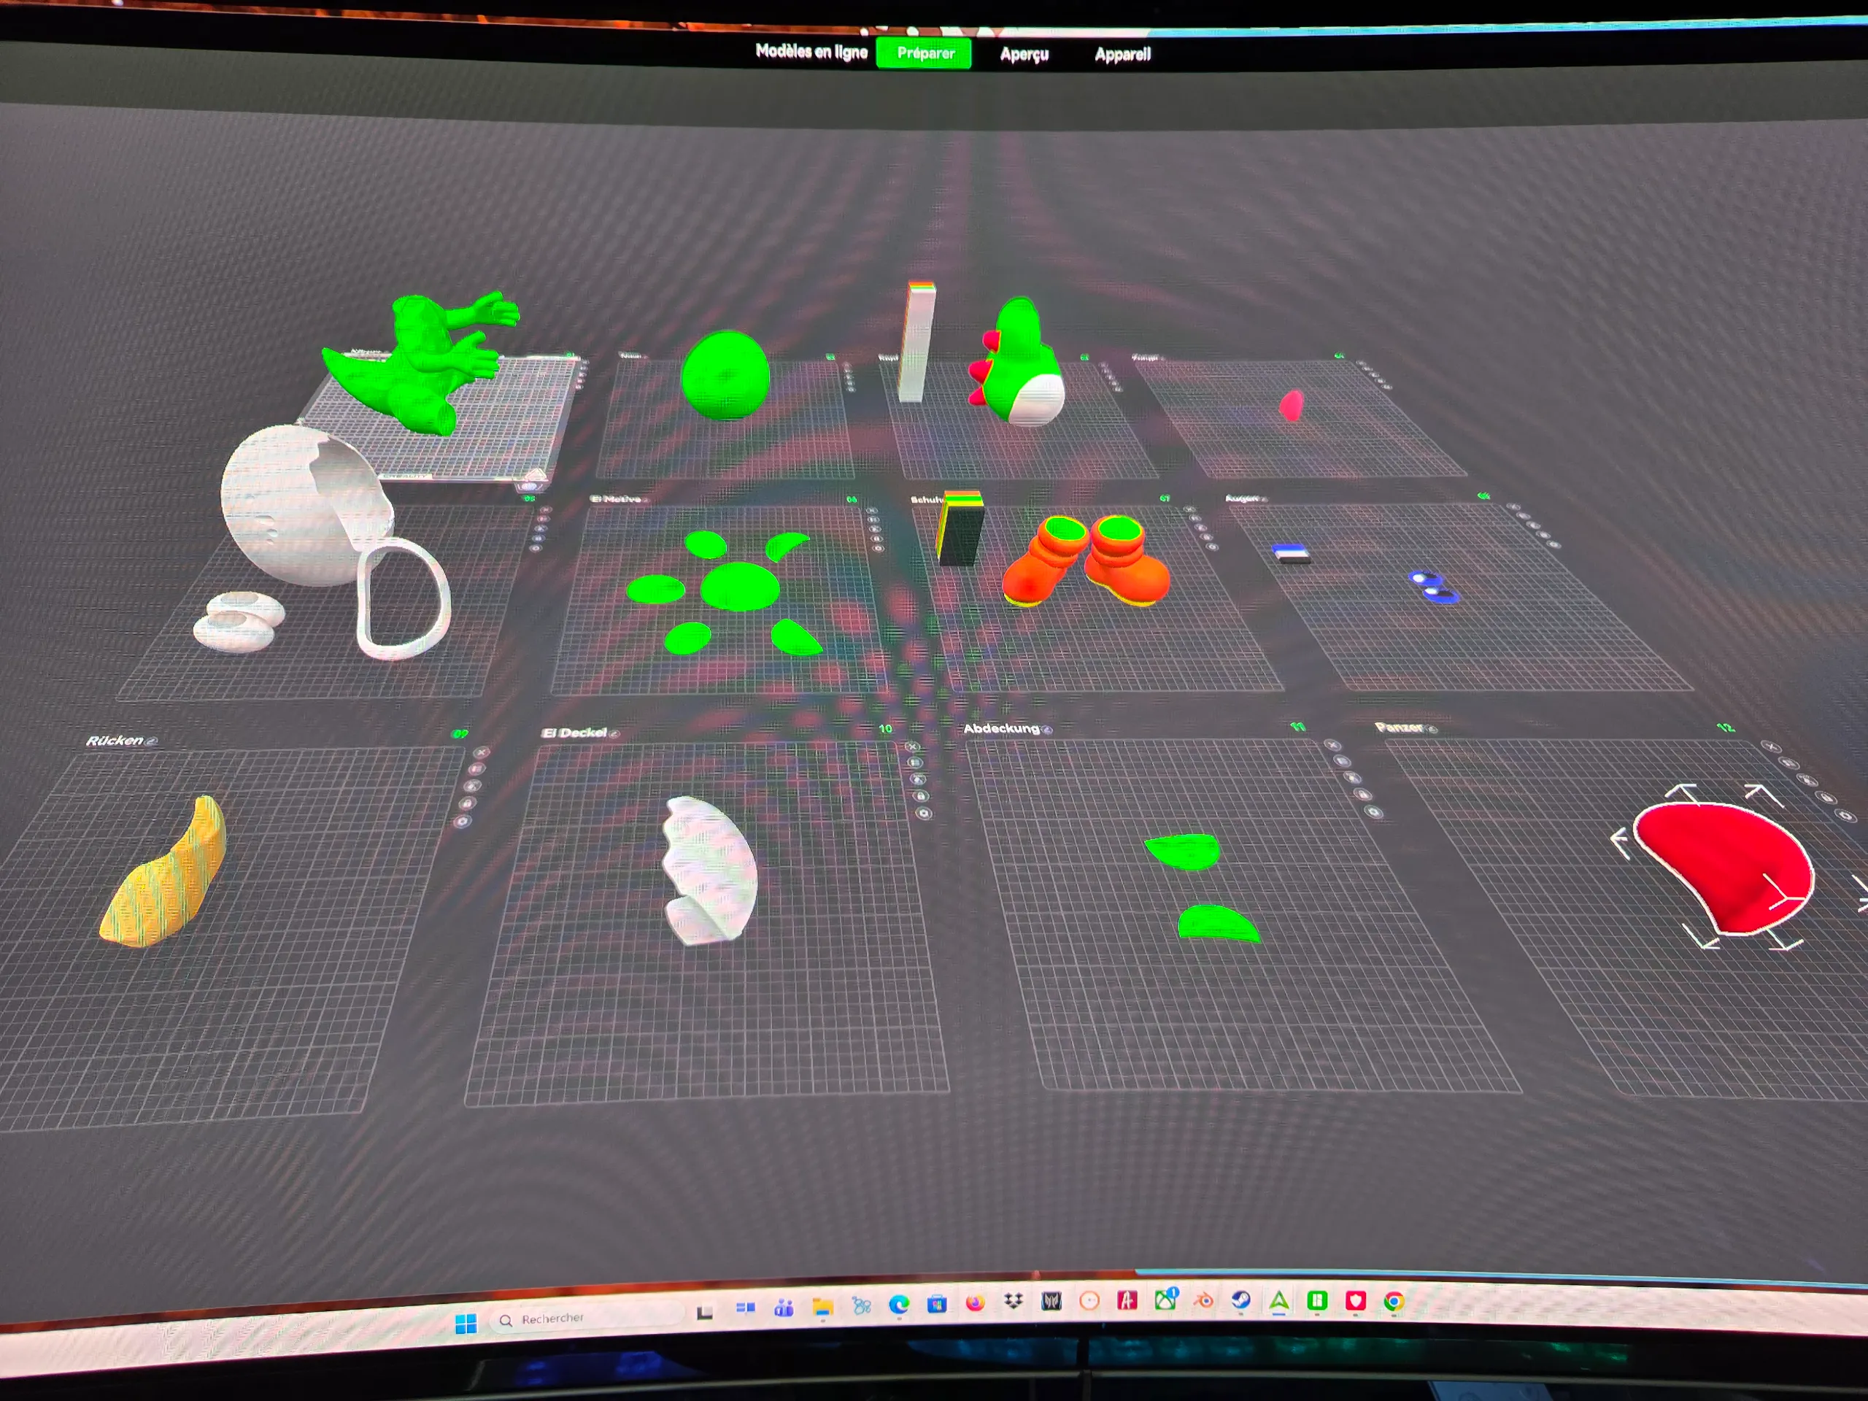
Task: Open Google Chrome from the taskbar
Action: 1394,1302
